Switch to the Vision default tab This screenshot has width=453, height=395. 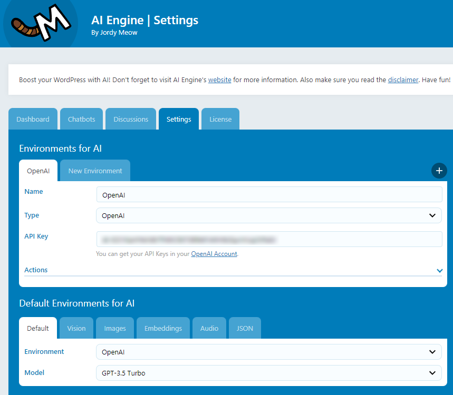pos(76,328)
